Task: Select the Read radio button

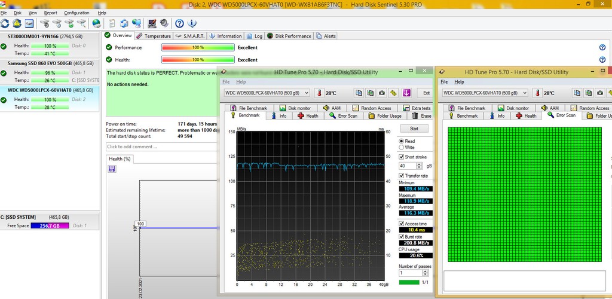Action: (401, 141)
